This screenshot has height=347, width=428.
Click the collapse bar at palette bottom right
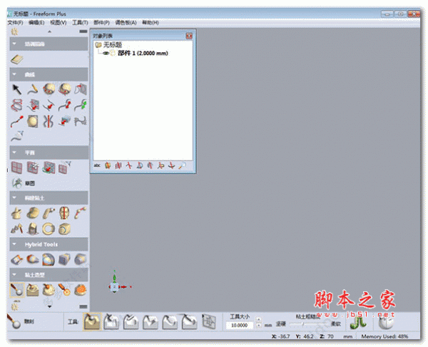(83, 306)
